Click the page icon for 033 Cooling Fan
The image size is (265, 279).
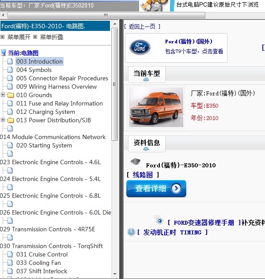coord(10,263)
